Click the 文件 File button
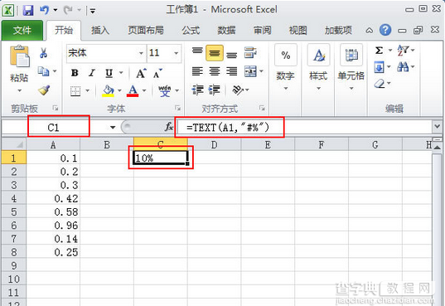Image resolution: width=445 pixels, height=306 pixels. tap(22, 30)
